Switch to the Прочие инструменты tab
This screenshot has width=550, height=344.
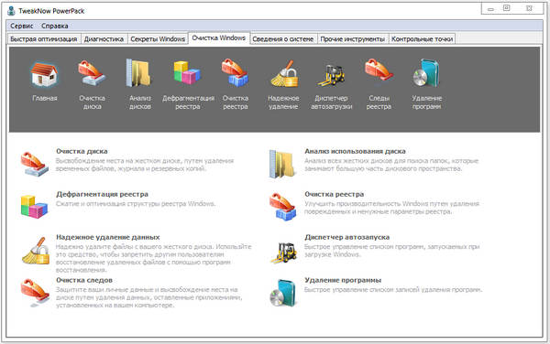pyautogui.click(x=353, y=38)
